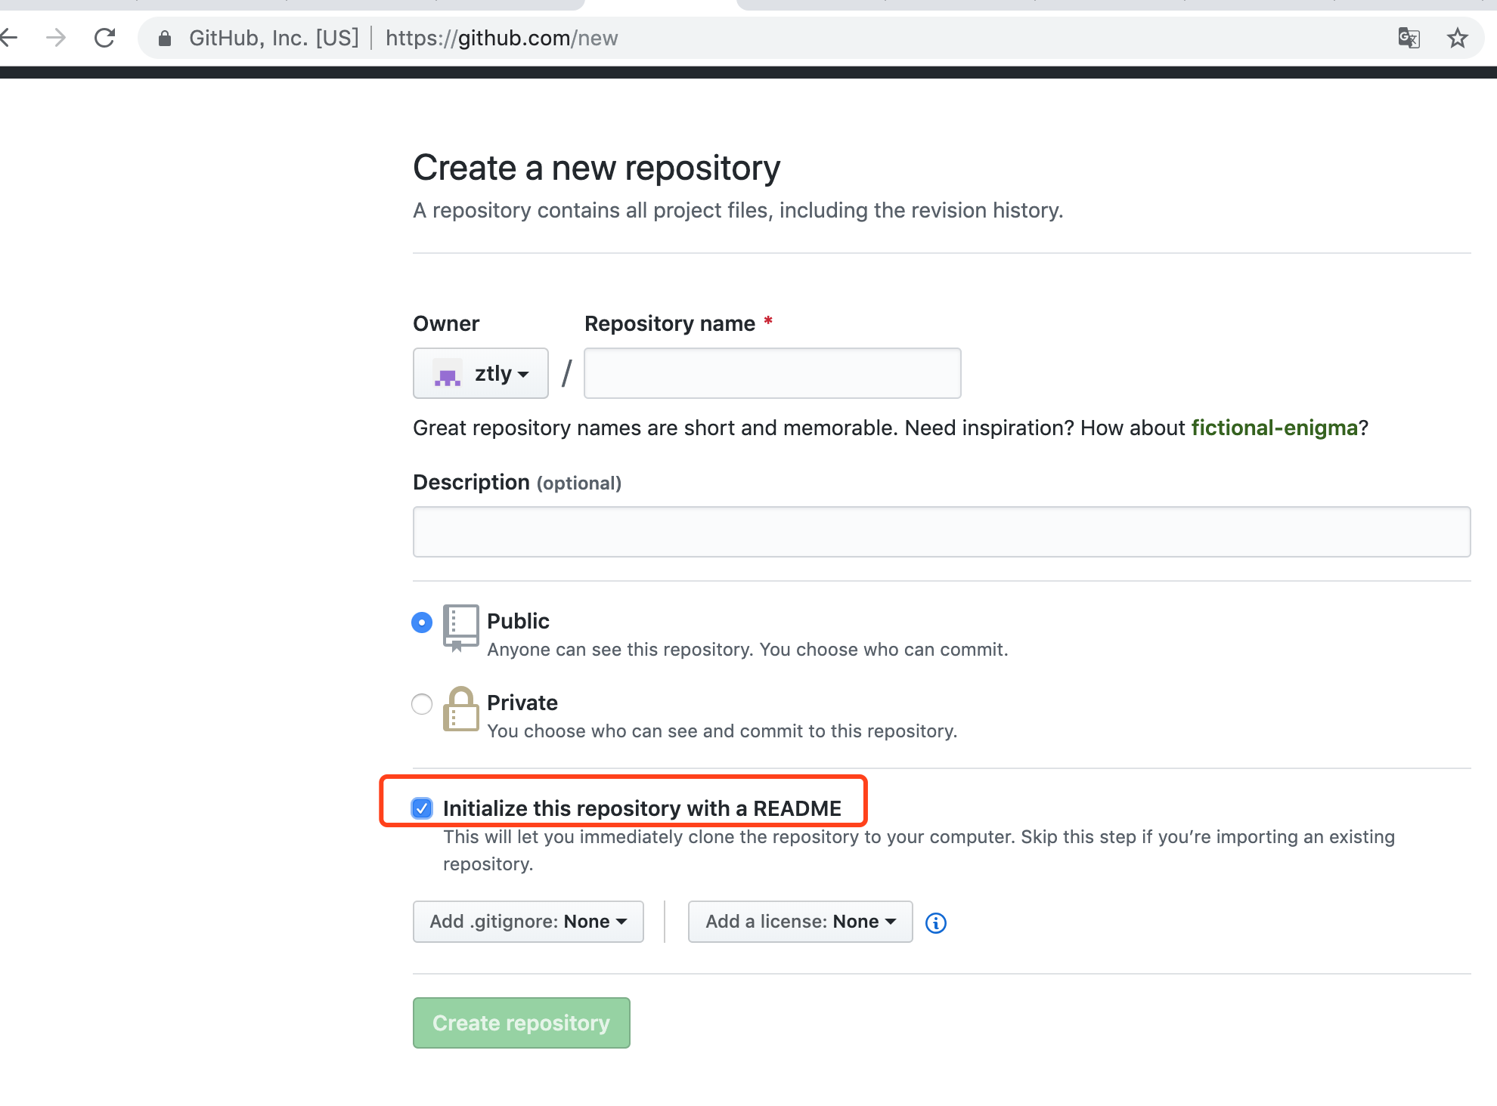
Task: Bookmark this page with star icon
Action: pyautogui.click(x=1458, y=38)
